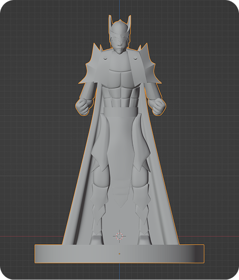This screenshot has height=280, width=239.
Task: Click the rectangular pedestal base of the statue
Action: pos(119,254)
